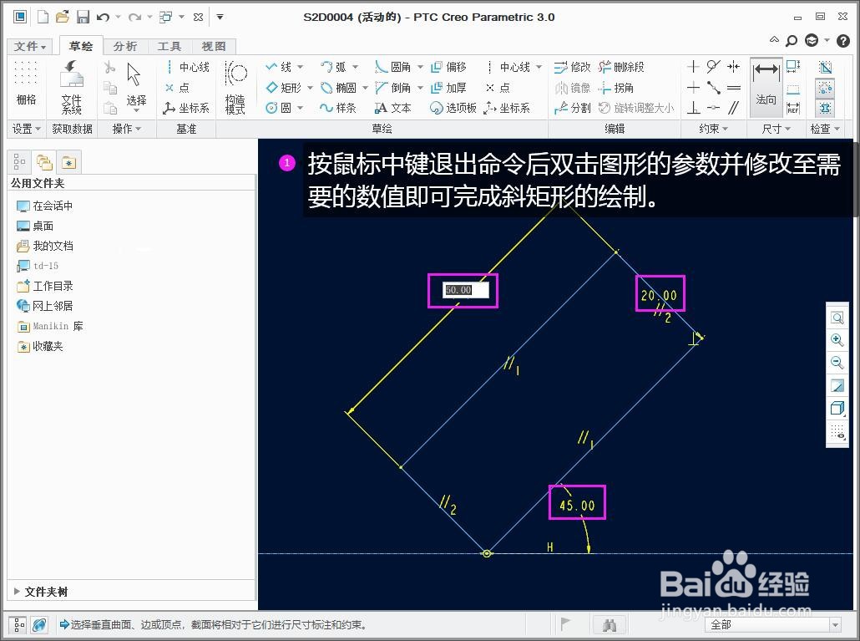Toggle navigator panel display in status bar
The image size is (860, 641).
click(18, 624)
